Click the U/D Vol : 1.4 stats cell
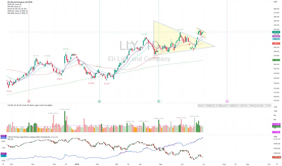Image resolution: width=282 pixels, height=166 pixels. click(238, 106)
